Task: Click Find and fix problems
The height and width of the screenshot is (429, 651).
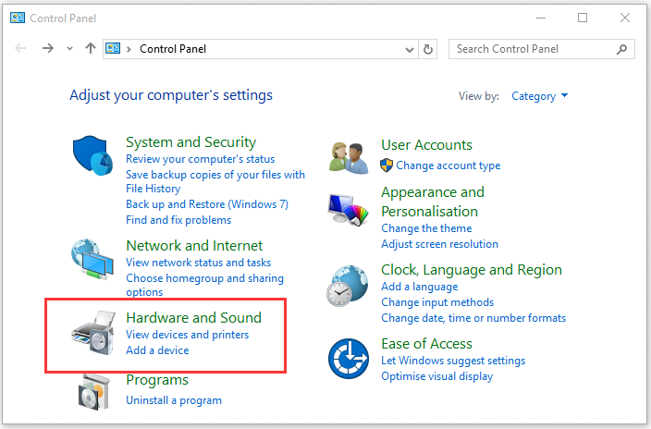Action: click(178, 220)
